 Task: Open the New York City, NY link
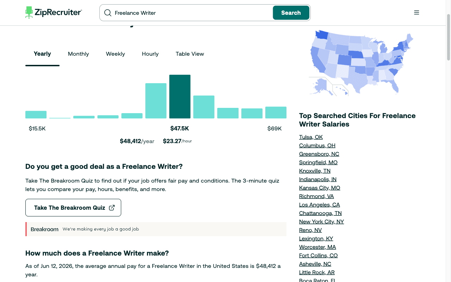click(x=321, y=221)
